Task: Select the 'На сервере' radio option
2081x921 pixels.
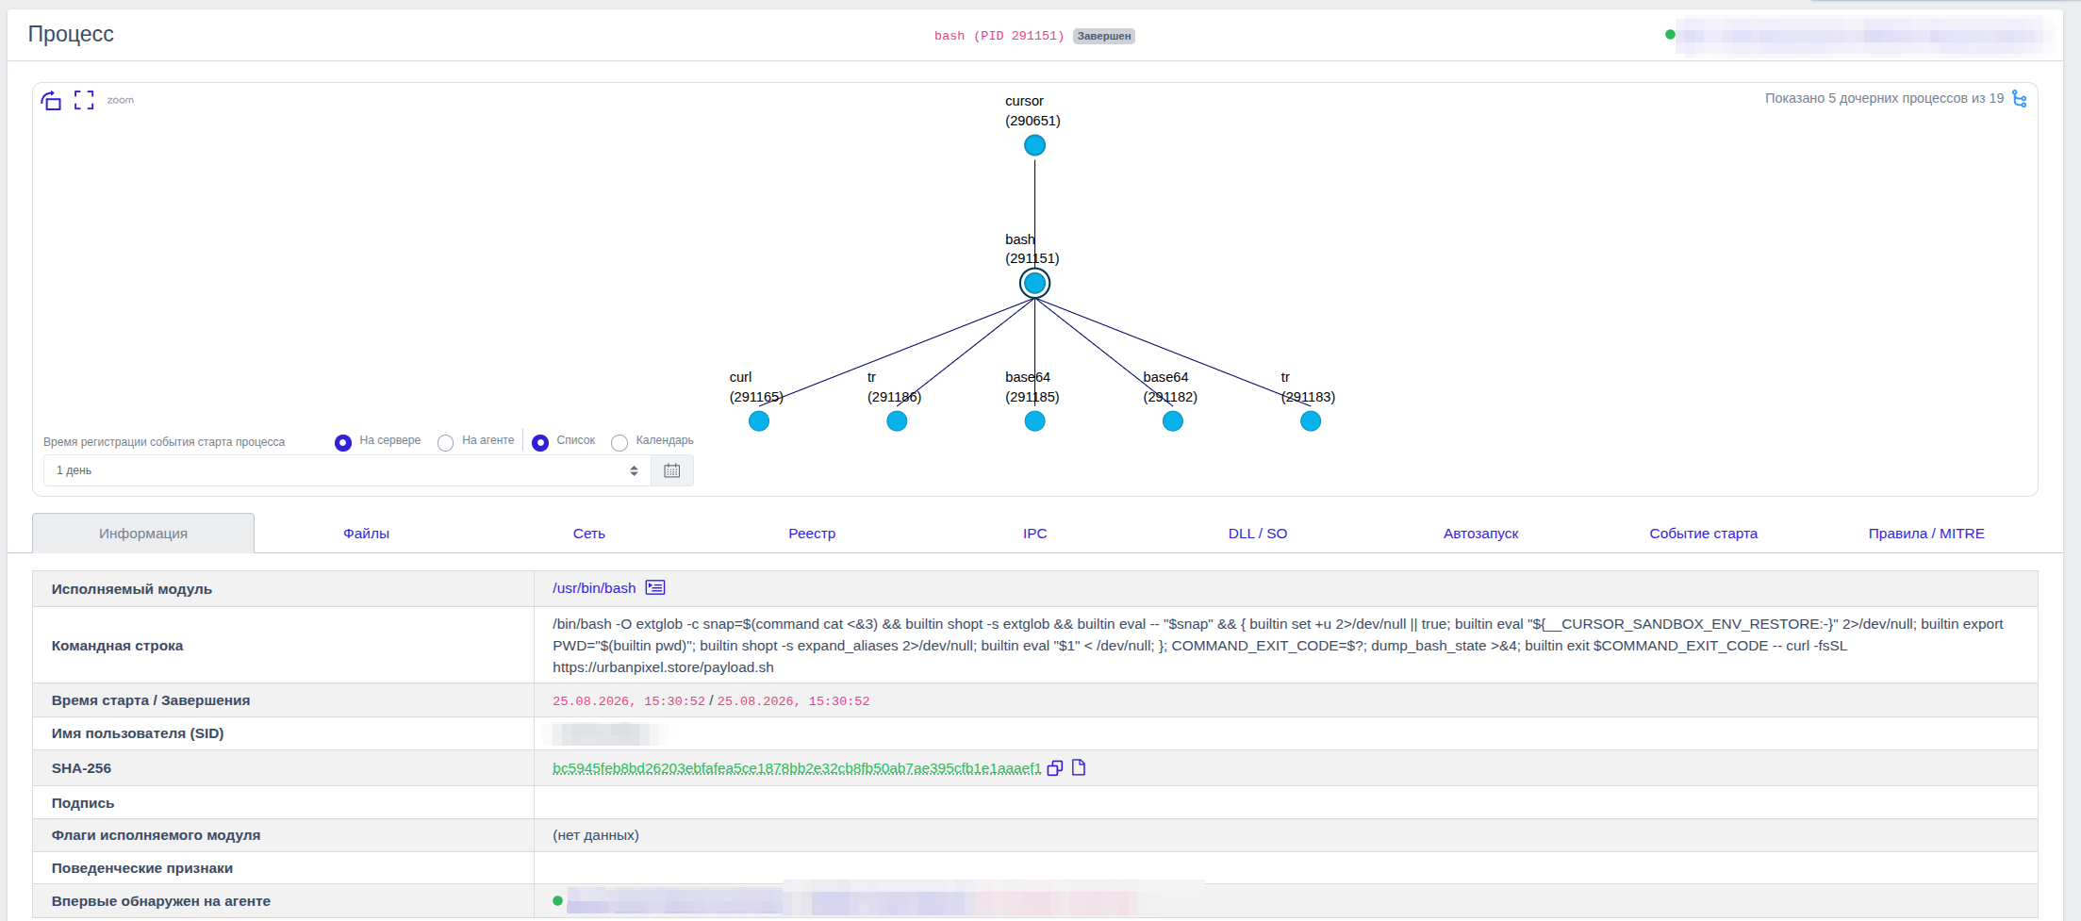Action: pos(343,442)
